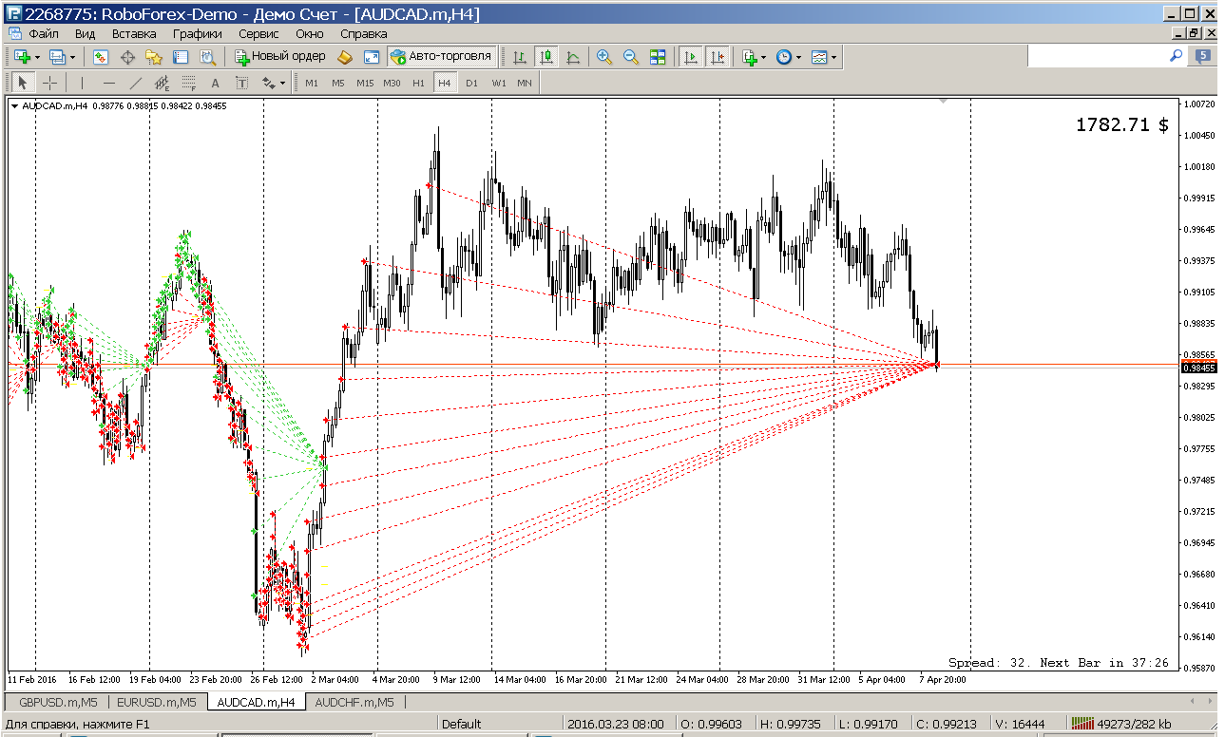The width and height of the screenshot is (1225, 737).
Task: Open the Графики menu
Action: [x=197, y=33]
